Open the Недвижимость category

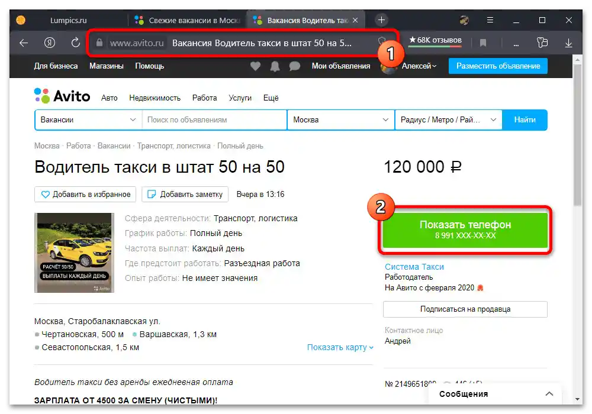tap(155, 98)
